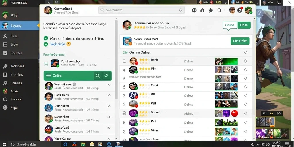Click the home icon in the top toolbar

[x=202, y=10]
